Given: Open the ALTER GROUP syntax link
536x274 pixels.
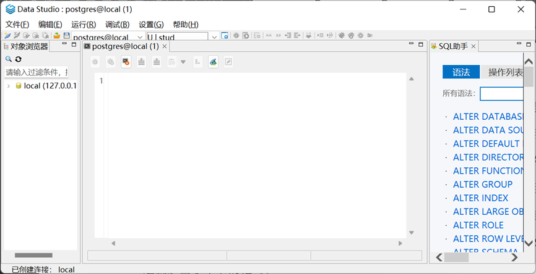Looking at the screenshot, I should (483, 185).
